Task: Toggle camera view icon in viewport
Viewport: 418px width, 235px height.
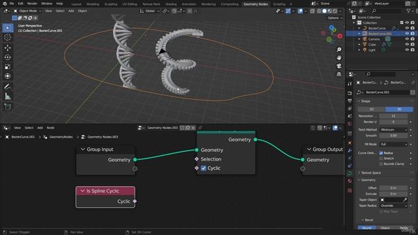Action: coord(339,66)
